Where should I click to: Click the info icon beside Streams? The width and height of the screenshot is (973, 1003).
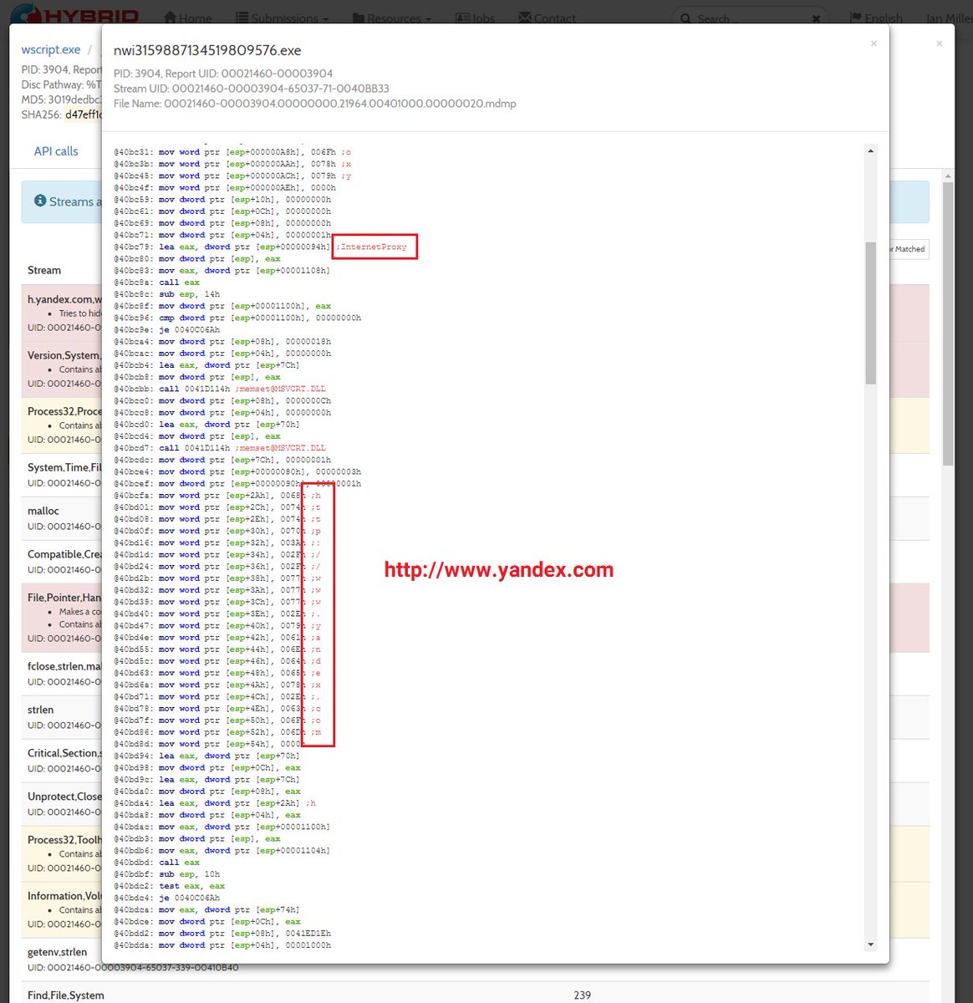(x=40, y=201)
